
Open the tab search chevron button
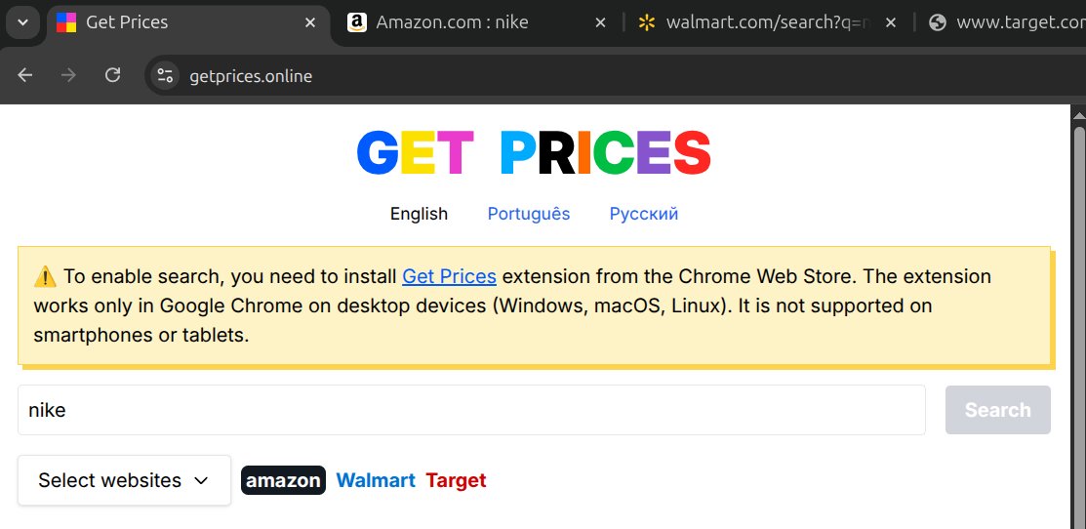pyautogui.click(x=22, y=22)
